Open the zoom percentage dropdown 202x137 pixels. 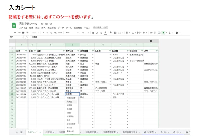tap(35, 33)
